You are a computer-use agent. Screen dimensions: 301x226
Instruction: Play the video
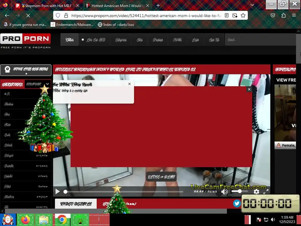(x=57, y=191)
